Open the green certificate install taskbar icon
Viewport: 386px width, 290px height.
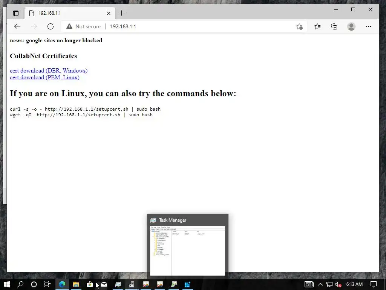pos(174,284)
